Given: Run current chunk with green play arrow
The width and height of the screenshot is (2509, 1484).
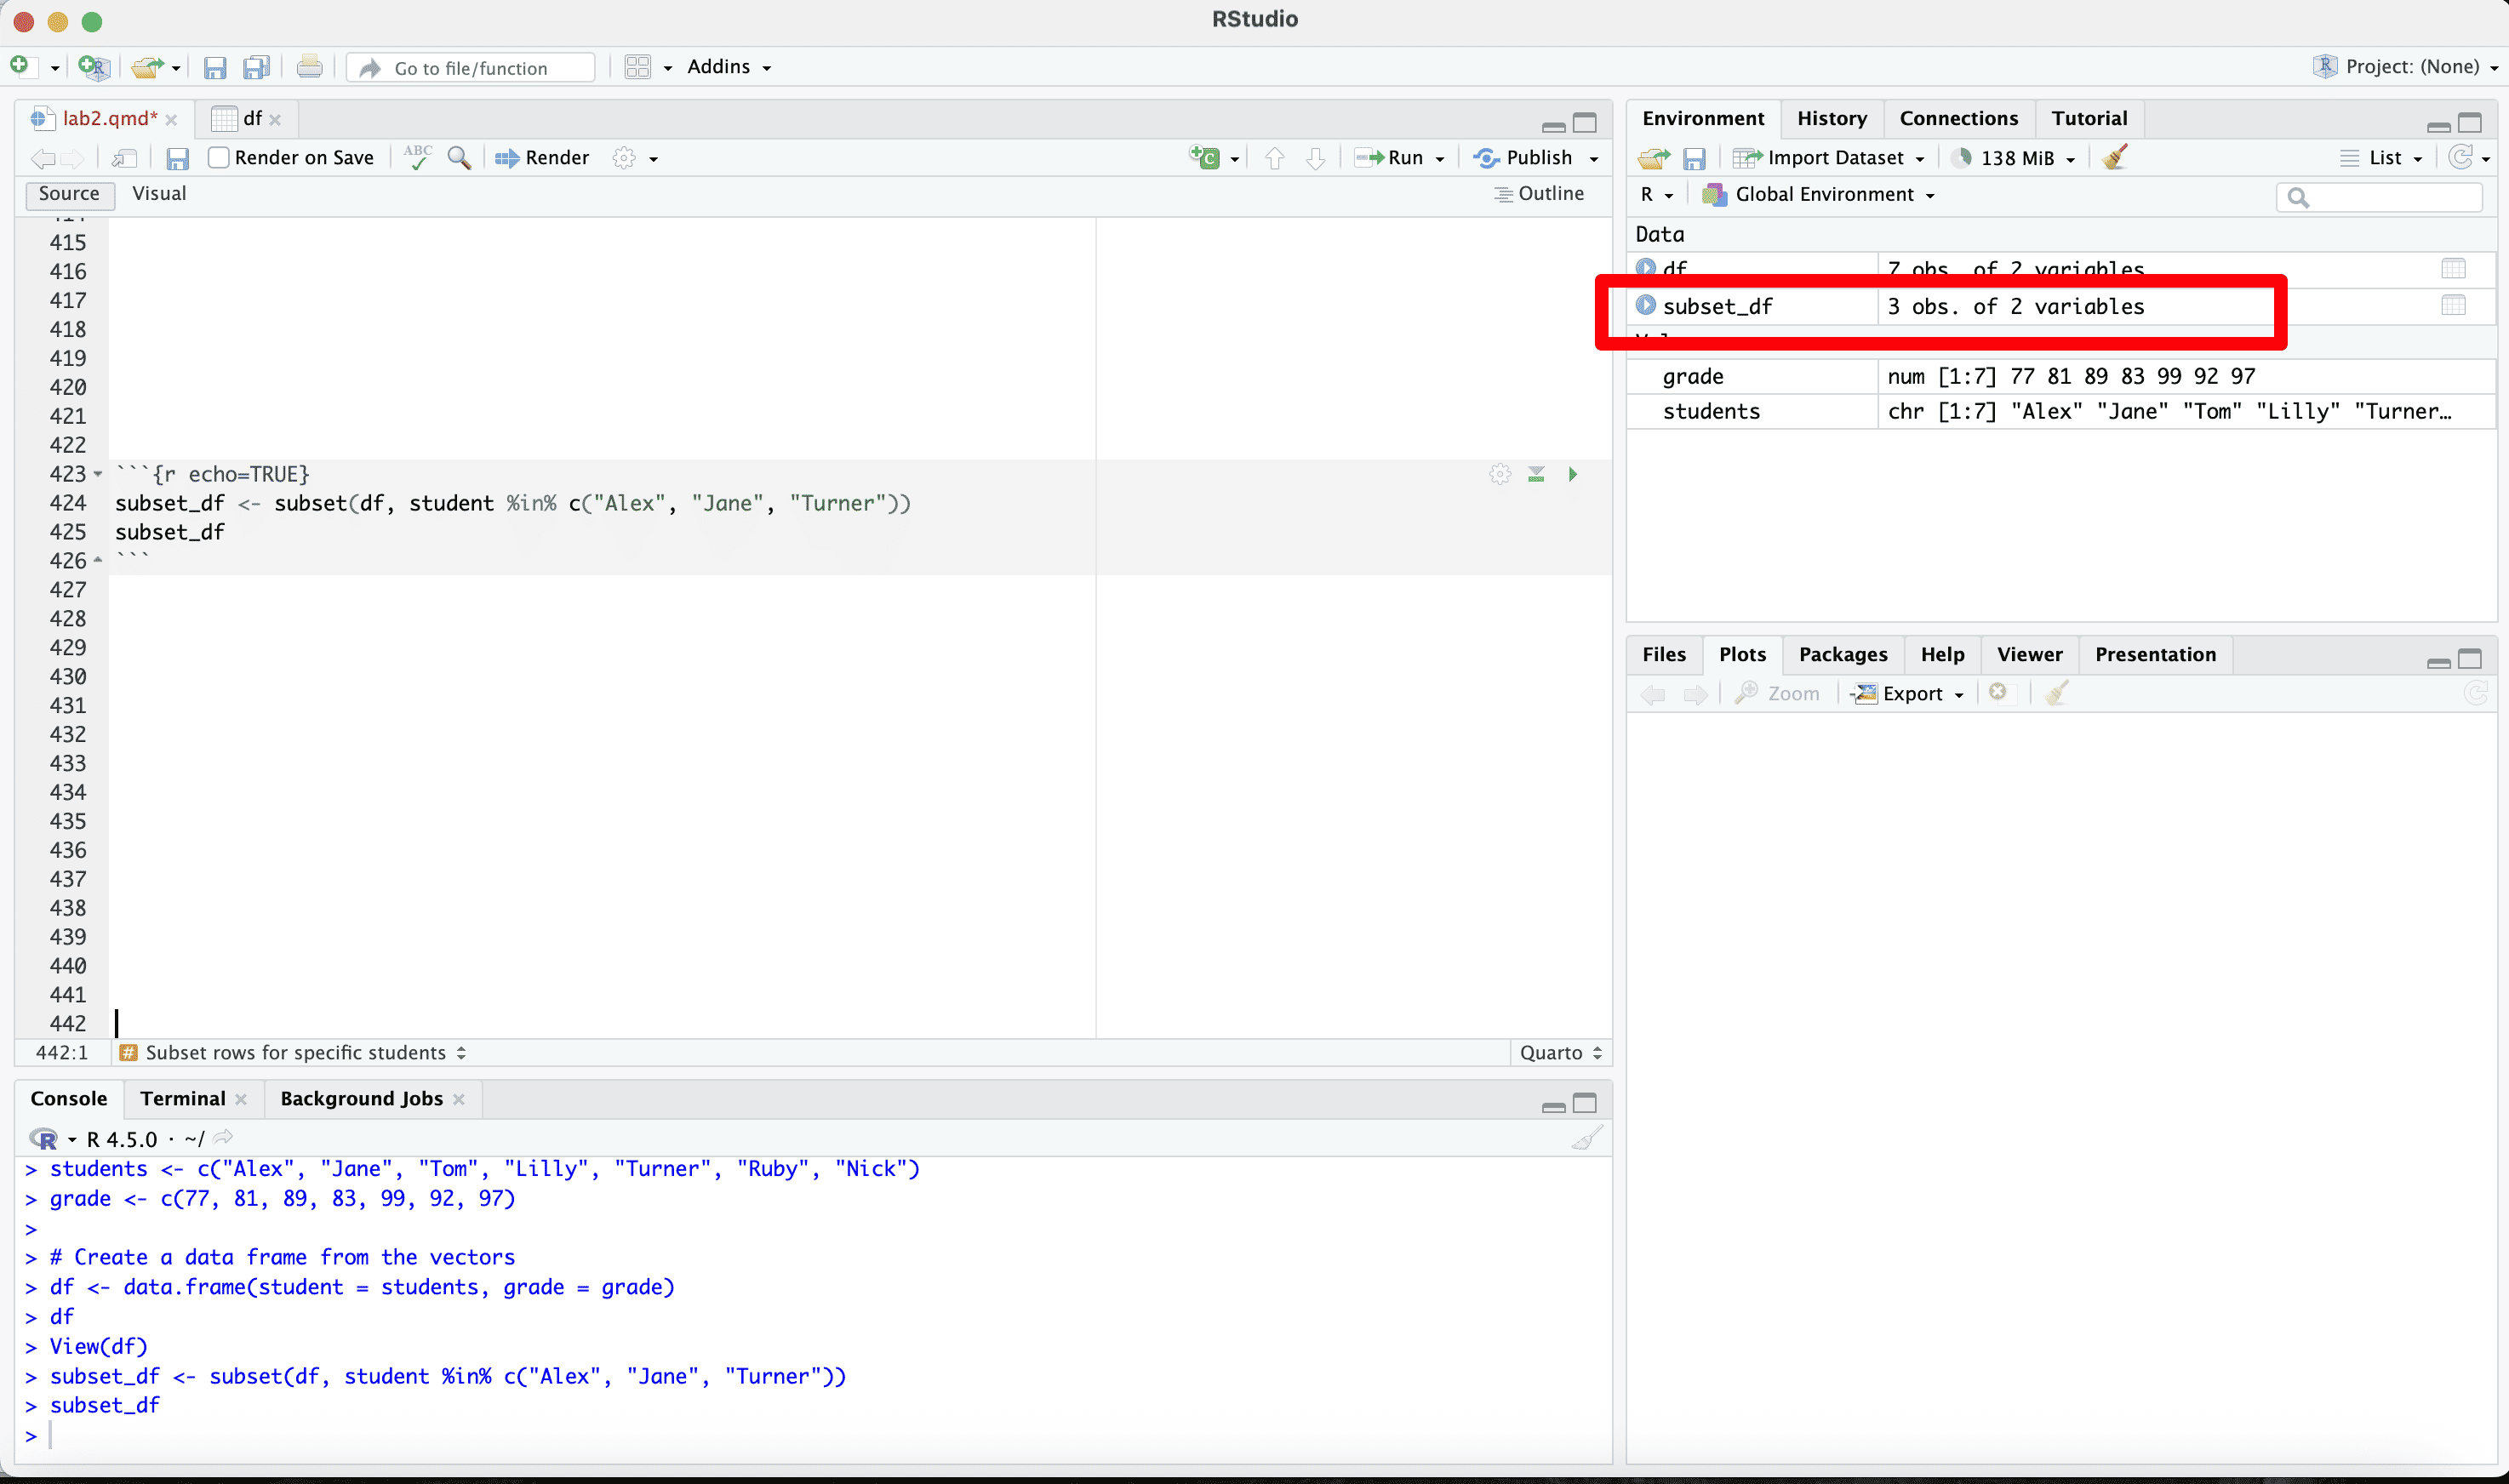Looking at the screenshot, I should [1572, 474].
